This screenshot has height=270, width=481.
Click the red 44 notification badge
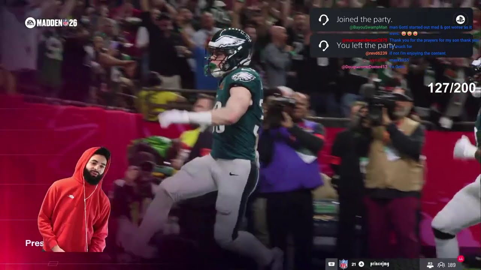pyautogui.click(x=461, y=259)
